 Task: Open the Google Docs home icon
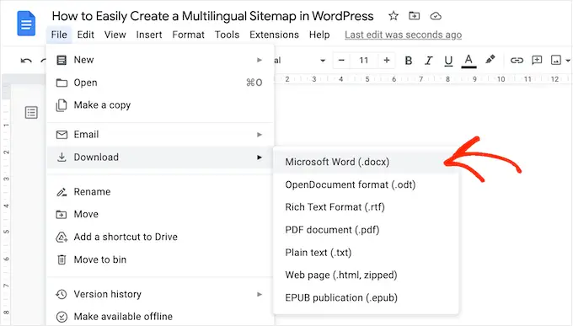coord(26,24)
